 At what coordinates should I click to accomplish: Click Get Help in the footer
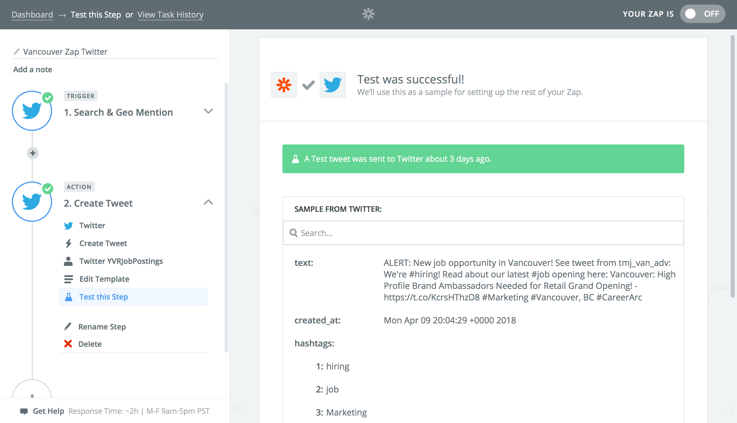coord(49,411)
